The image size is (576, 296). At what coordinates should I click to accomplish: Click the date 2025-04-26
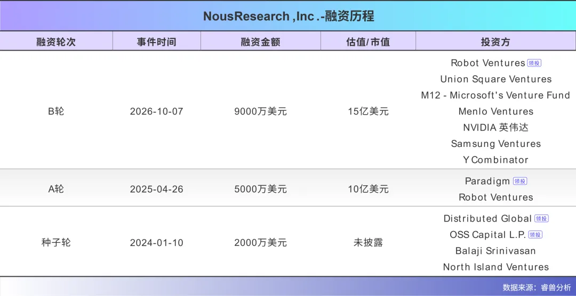(156, 190)
